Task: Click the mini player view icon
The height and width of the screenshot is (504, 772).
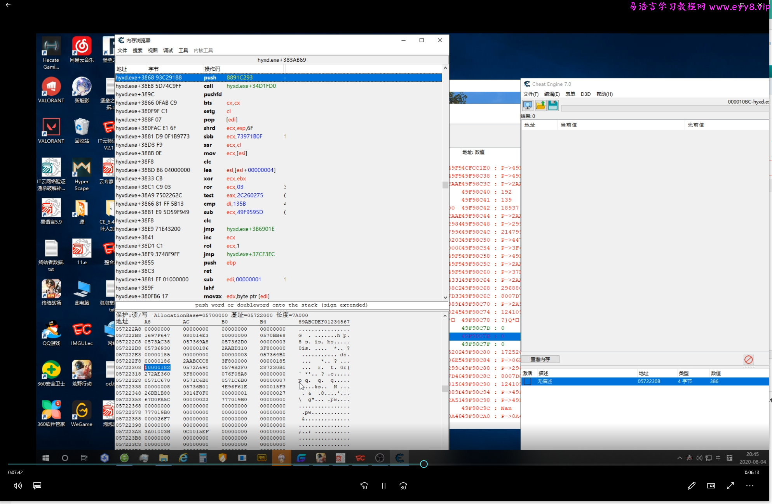Action: (711, 486)
